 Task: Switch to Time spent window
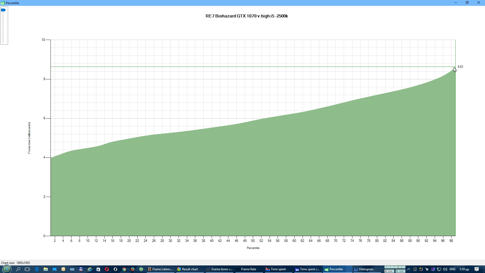point(279,269)
